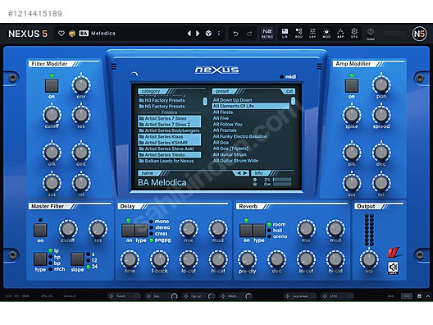Click the Reverb pre-dly knob
The image size is (433, 325).
[247, 259]
